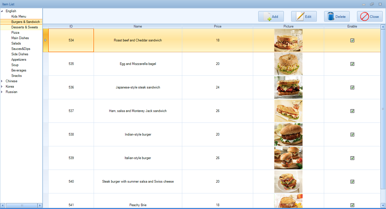The width and height of the screenshot is (386, 209).
Task: Toggle Enable checkbox for Italian-style burger
Action: pyautogui.click(x=352, y=158)
